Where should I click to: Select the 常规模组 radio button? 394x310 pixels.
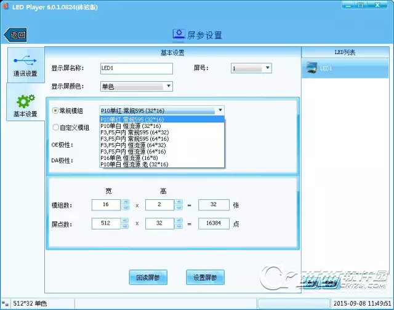[55, 111]
